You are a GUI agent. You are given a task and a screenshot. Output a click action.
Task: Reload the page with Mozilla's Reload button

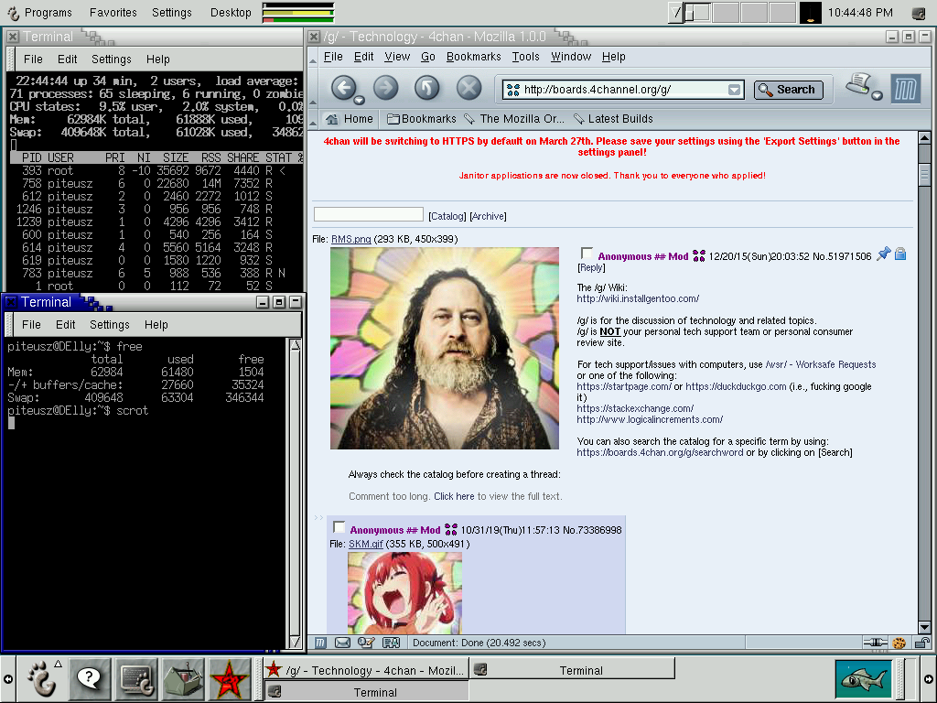point(426,88)
